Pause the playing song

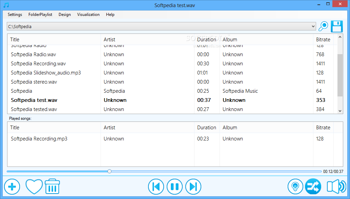pyautogui.click(x=174, y=186)
